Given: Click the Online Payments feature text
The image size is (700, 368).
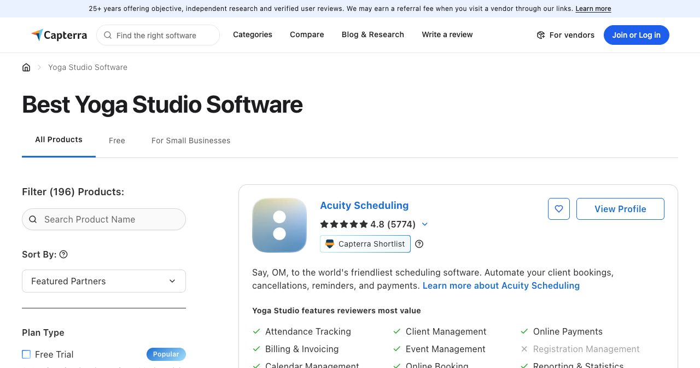Looking at the screenshot, I should (x=568, y=331).
